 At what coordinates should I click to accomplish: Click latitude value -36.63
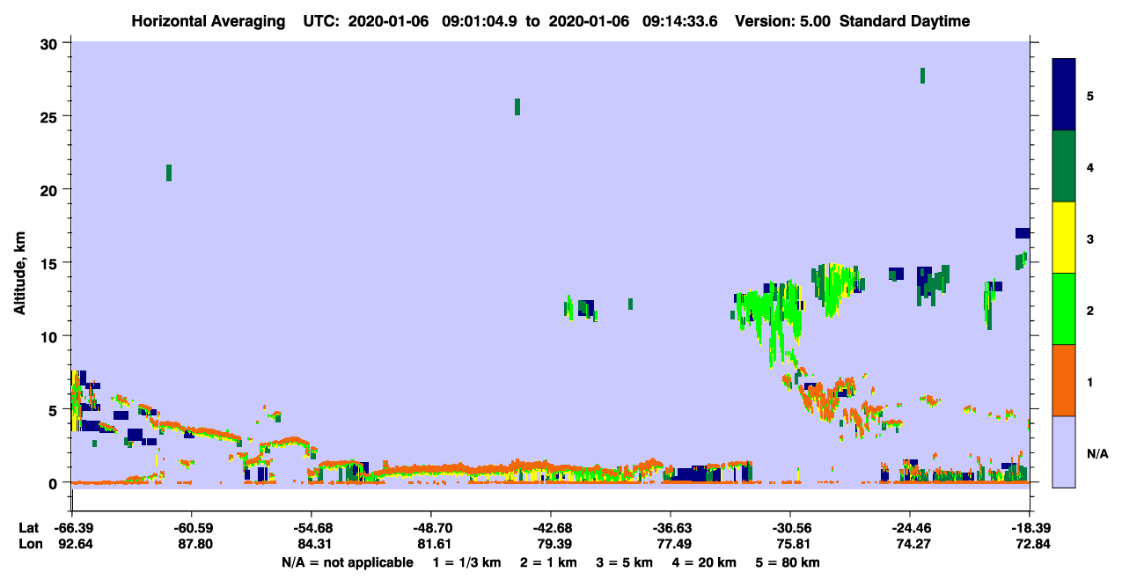coord(671,528)
